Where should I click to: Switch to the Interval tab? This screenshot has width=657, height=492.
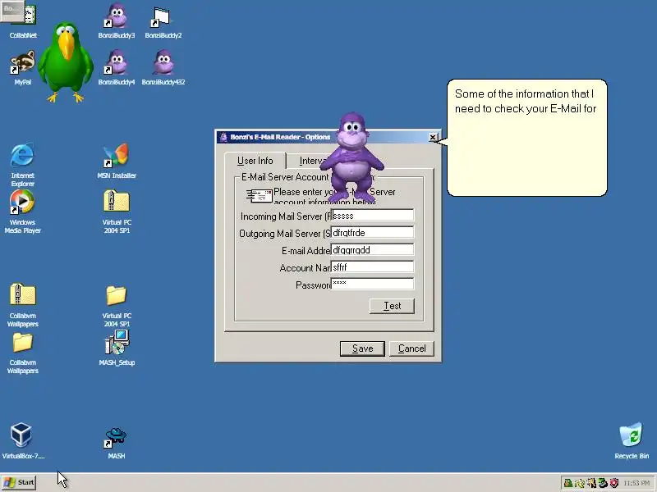[x=312, y=161]
